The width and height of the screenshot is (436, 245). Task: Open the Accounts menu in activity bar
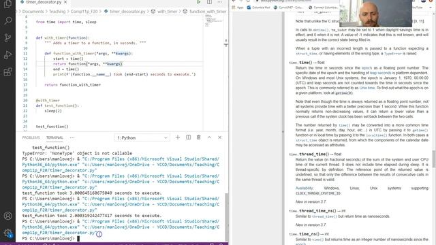[x=7, y=216]
